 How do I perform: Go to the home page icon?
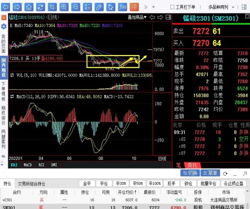click(x=29, y=7)
